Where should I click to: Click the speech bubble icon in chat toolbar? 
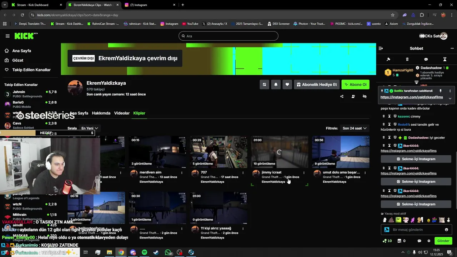click(x=426, y=59)
